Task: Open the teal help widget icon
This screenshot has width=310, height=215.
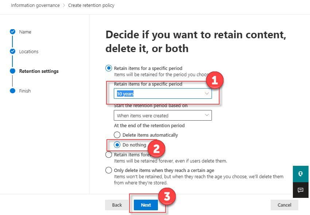Action: coord(301,174)
